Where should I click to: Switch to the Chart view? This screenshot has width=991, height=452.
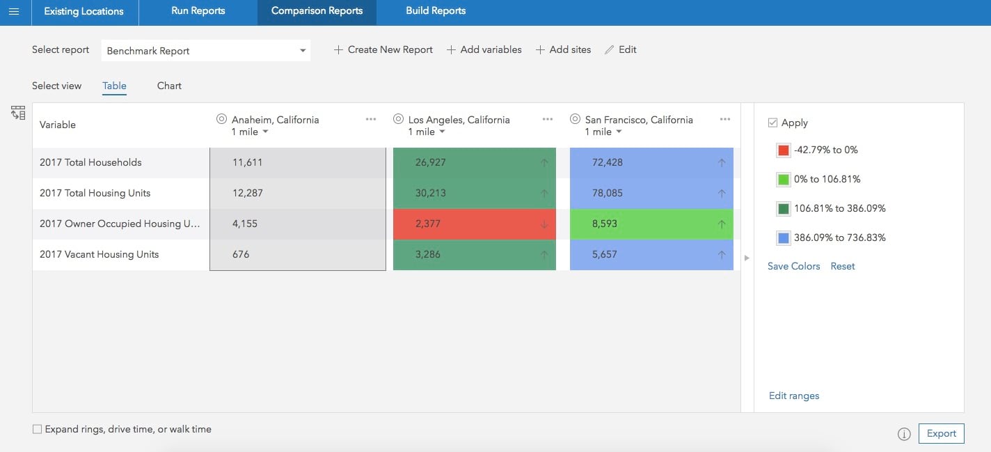click(x=169, y=86)
